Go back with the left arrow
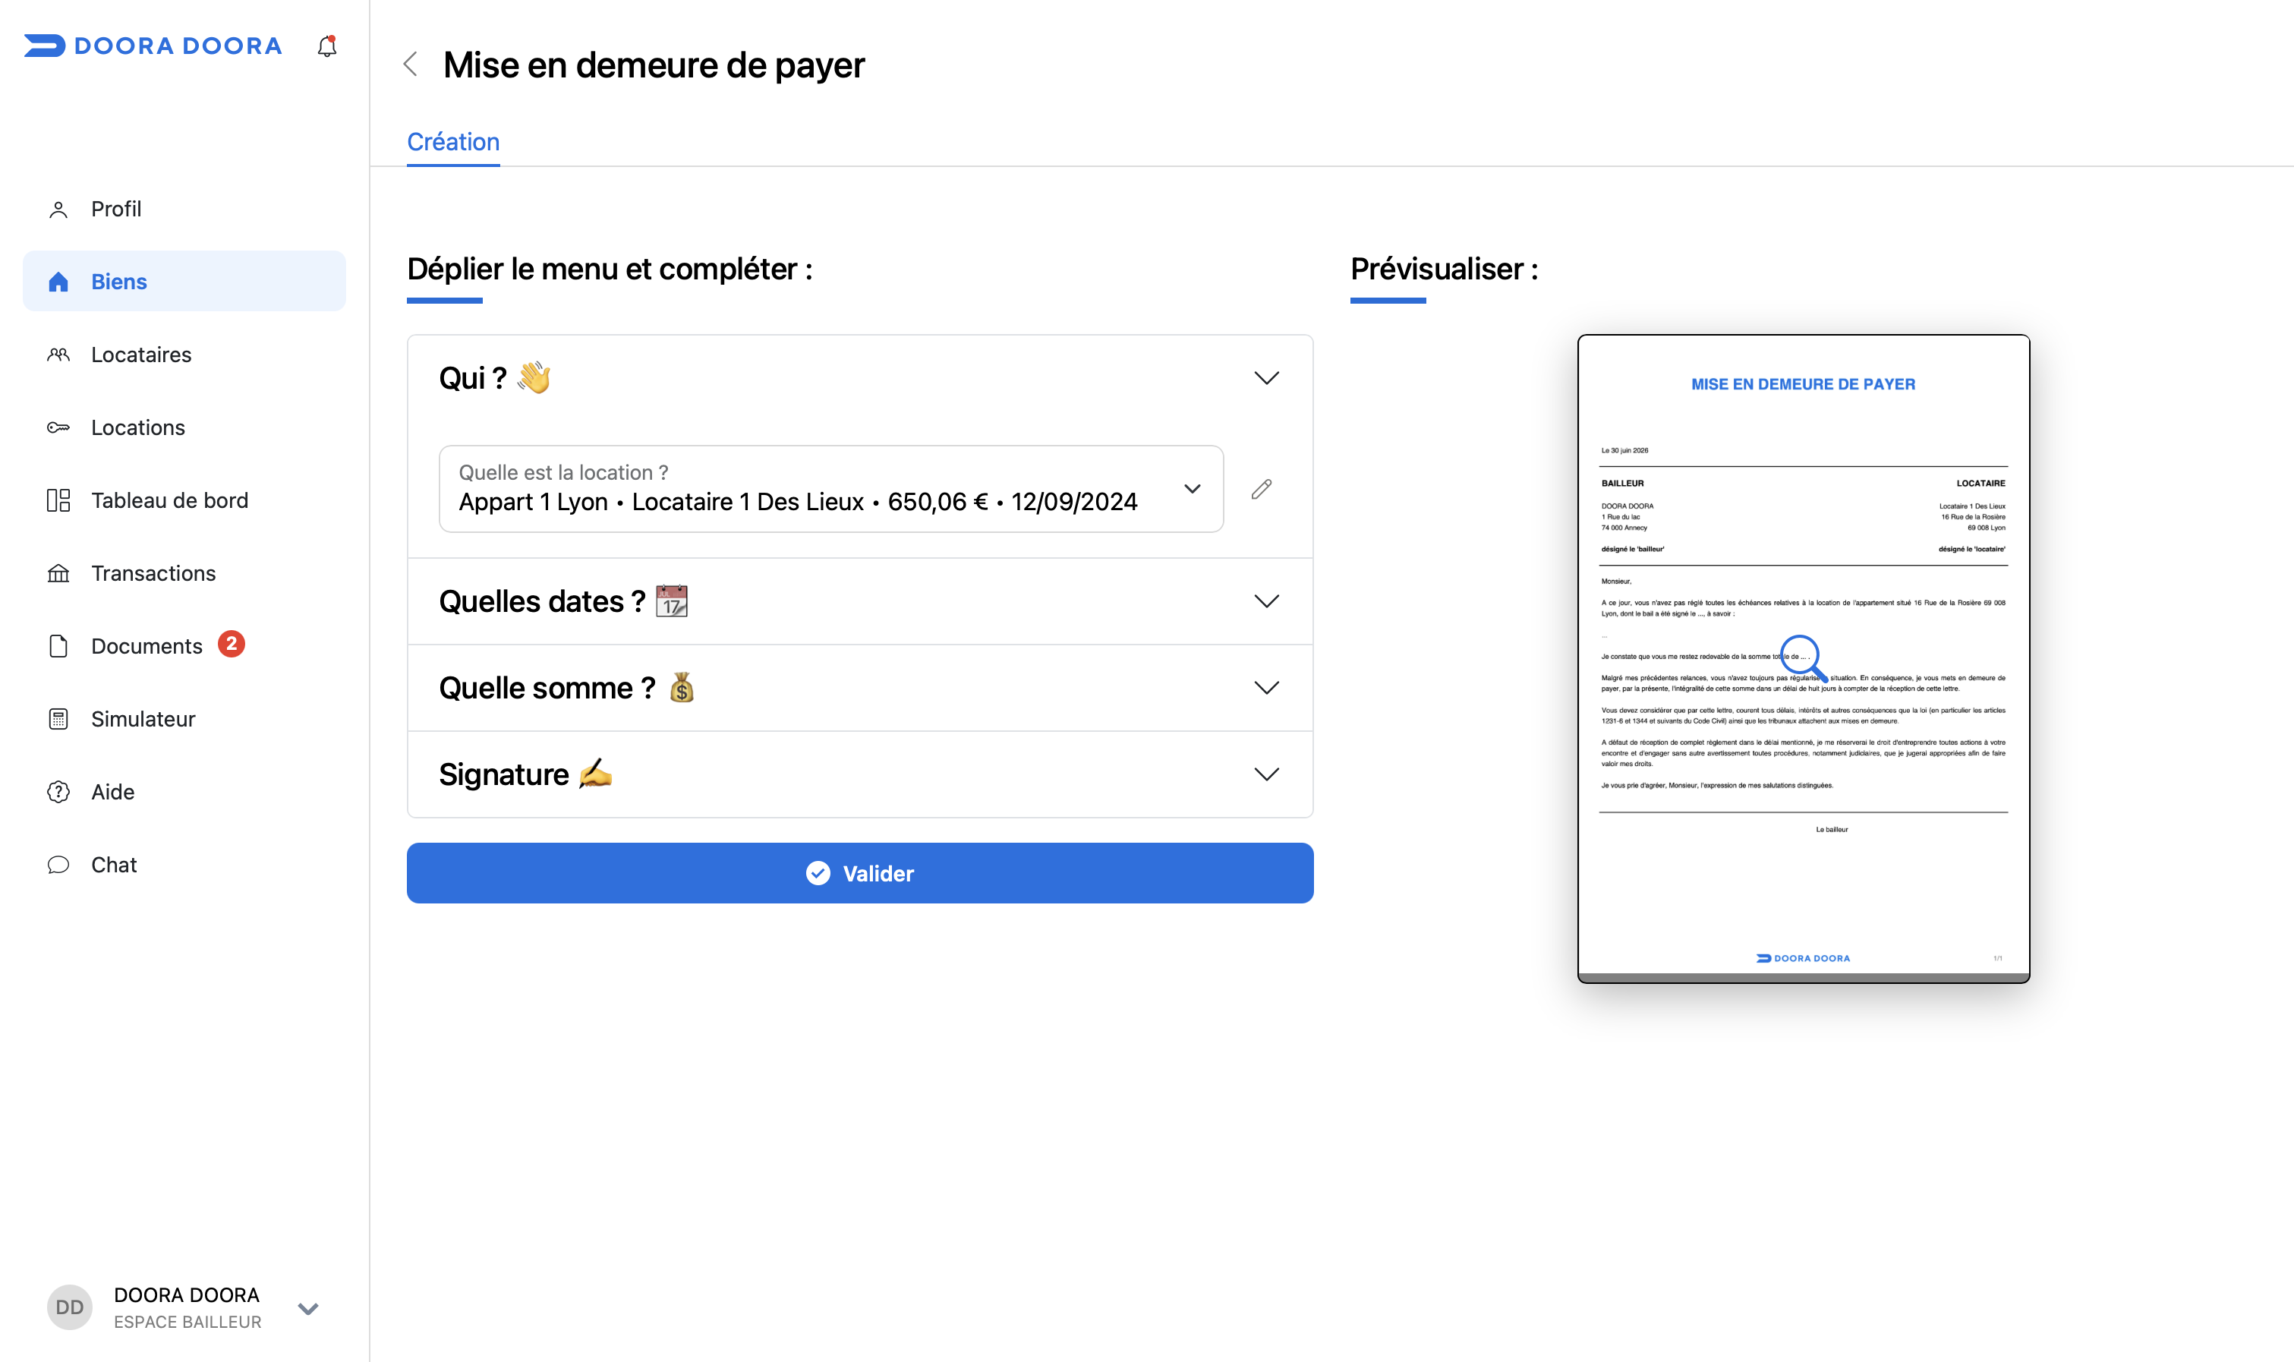The width and height of the screenshot is (2294, 1362). click(x=411, y=65)
